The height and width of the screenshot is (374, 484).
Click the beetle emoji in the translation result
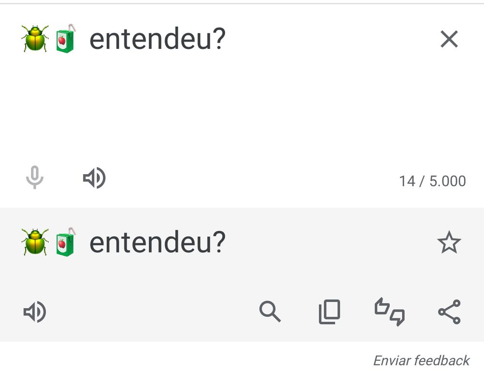coord(35,242)
